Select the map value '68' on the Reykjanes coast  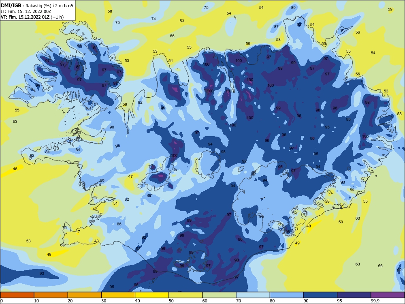tap(62, 245)
